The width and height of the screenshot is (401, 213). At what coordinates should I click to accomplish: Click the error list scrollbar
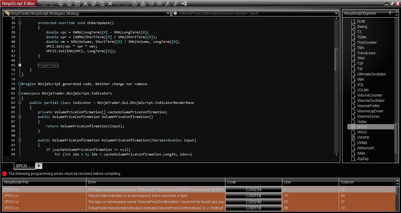[x=397, y=191]
